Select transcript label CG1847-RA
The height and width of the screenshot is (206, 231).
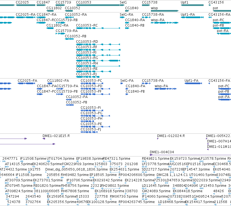tap(47, 15)
